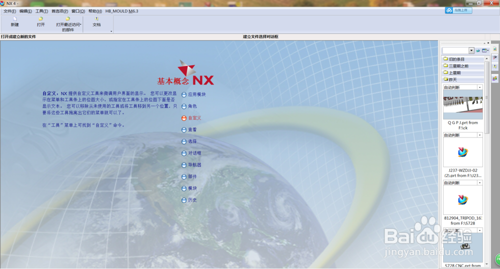Viewport: 500px width, 269px height.
Task: Open Q G P J.prt thumbnail preview
Action: pyautogui.click(x=463, y=105)
